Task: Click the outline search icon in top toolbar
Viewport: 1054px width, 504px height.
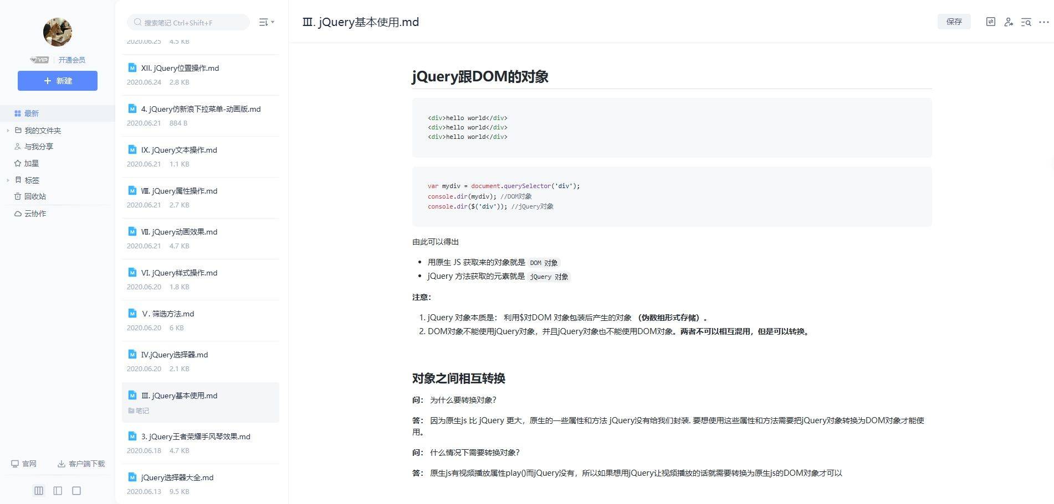Action: pos(1026,22)
